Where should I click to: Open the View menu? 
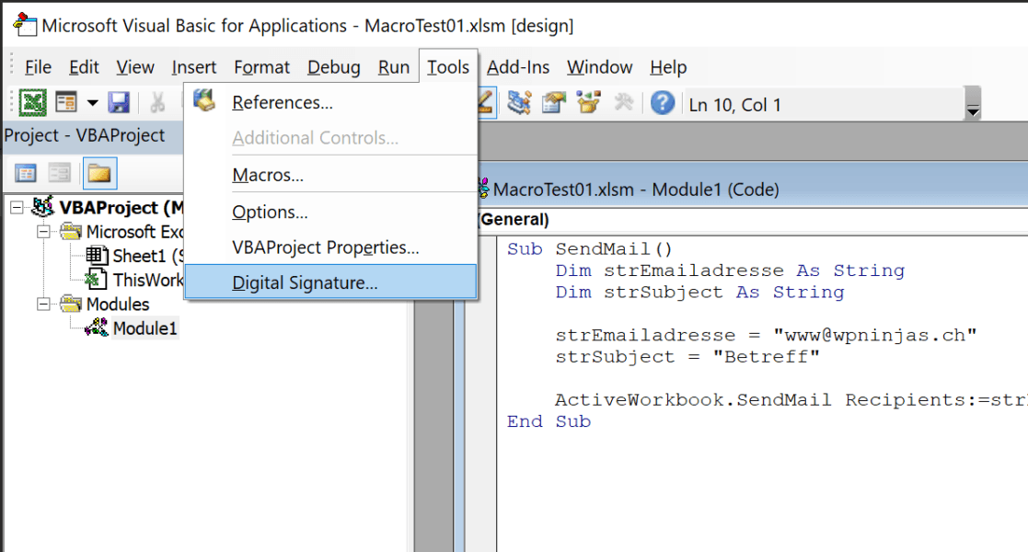coord(135,67)
